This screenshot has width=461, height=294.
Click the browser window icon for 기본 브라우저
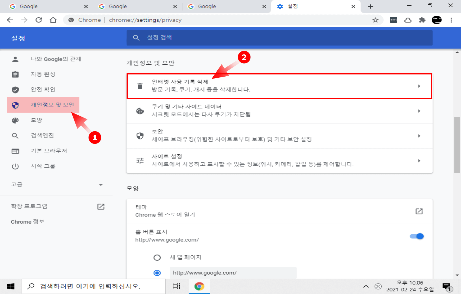15,151
